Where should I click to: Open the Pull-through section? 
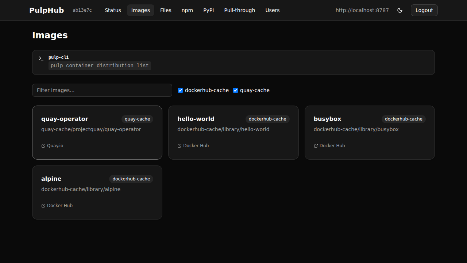point(239,10)
